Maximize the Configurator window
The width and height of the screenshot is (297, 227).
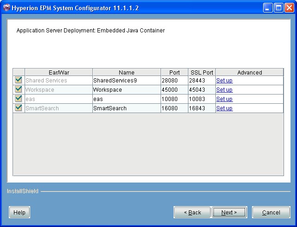278,8
